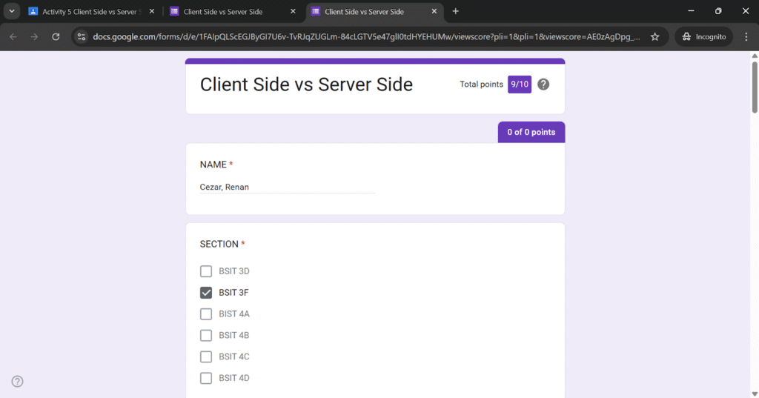Close the active Client Side tab

click(434, 11)
